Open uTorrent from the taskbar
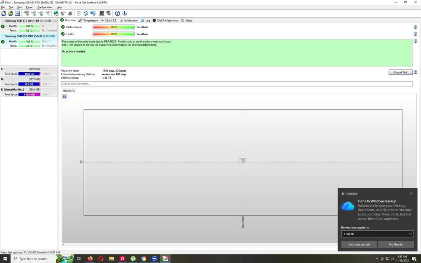Image resolution: width=421 pixels, height=263 pixels. coord(133,259)
